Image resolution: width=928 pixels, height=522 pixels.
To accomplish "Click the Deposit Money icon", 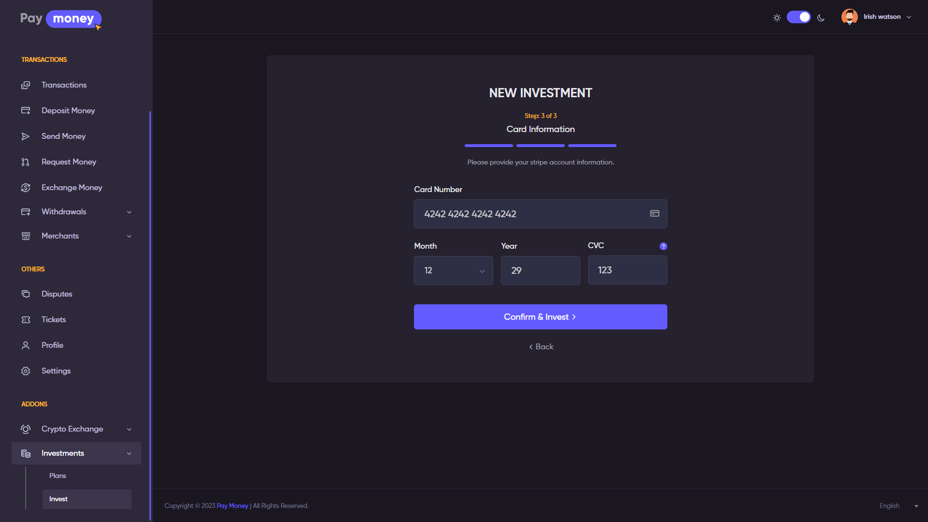I will point(26,111).
